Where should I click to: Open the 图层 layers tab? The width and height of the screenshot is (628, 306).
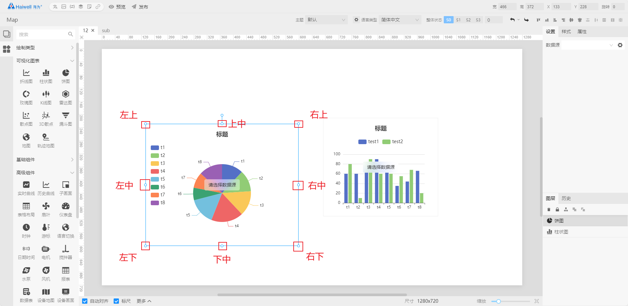point(550,198)
